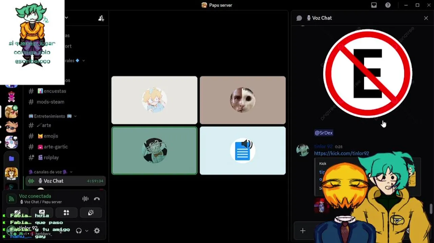This screenshot has width=434, height=243.
Task: Disconnect from voice with hang-up icon
Action: click(97, 199)
